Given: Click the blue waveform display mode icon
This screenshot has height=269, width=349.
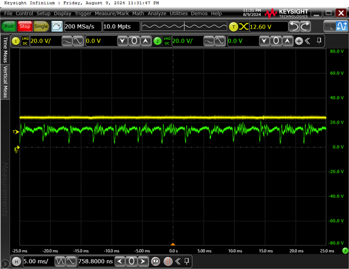Looking at the screenshot, I should pyautogui.click(x=341, y=26).
